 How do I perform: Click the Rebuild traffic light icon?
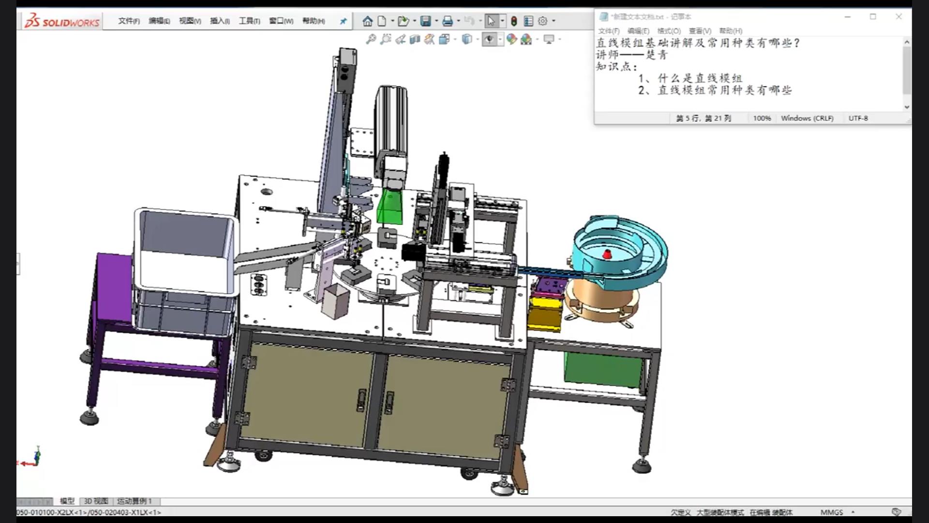tap(514, 21)
